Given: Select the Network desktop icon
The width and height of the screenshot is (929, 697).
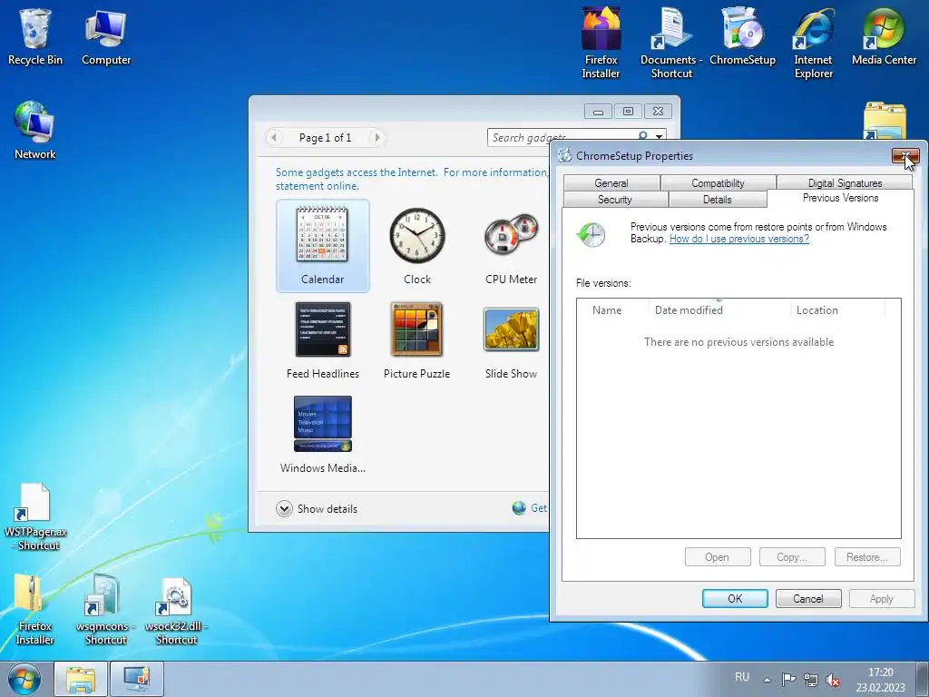Looking at the screenshot, I should 35,131.
